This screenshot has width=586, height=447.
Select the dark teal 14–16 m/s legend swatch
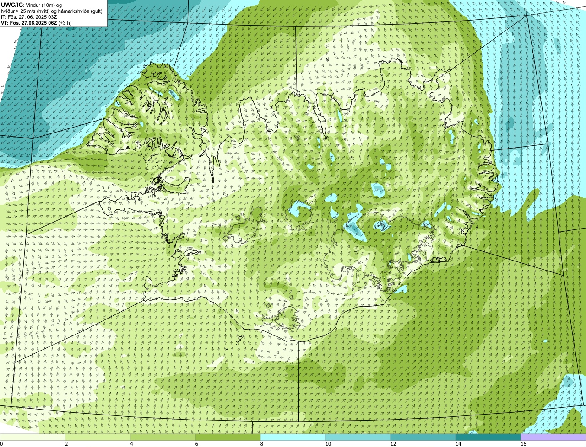tap(488, 437)
